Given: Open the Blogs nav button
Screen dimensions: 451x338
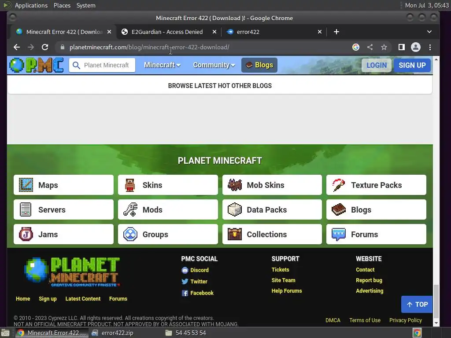Looking at the screenshot, I should [x=259, y=65].
